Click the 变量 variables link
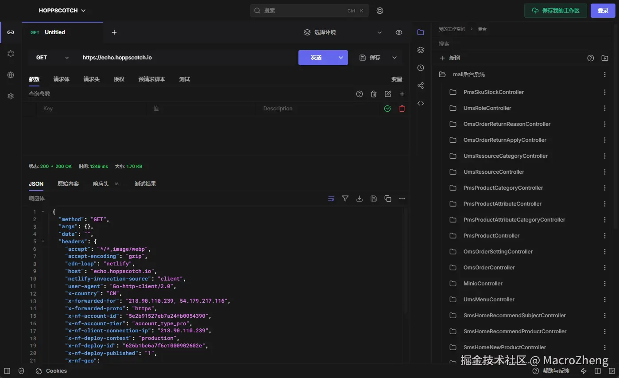This screenshot has width=619, height=378. click(x=397, y=79)
